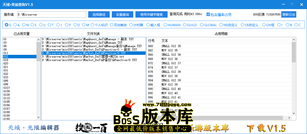Select the U variable radio button
Image resolution: width=307 pixels, height=134 pixels.
point(42,25)
